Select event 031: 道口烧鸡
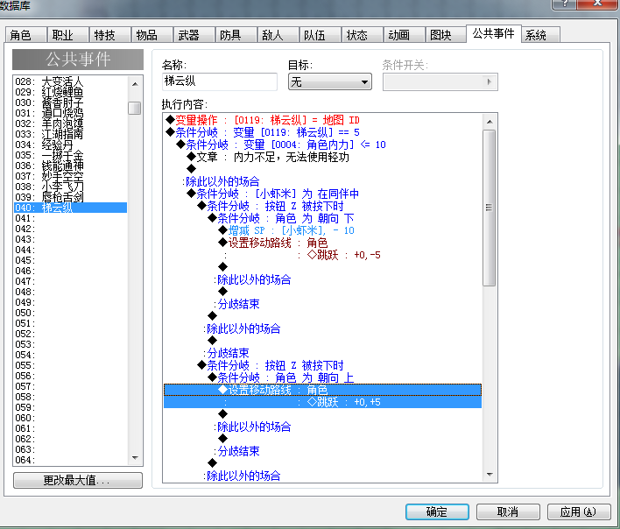620x529 pixels. [70, 113]
